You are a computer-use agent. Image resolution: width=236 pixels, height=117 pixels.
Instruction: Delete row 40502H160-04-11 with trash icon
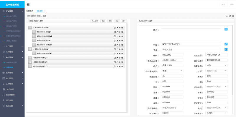coord(122,36)
